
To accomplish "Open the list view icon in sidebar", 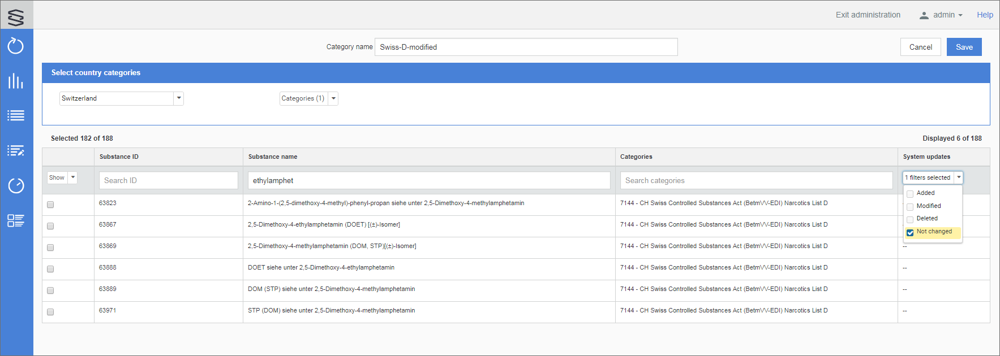I will [16, 116].
